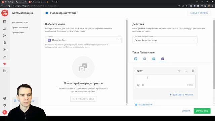Open Ключевые слова menu item
This screenshot has width=215, height=121.
click(x=20, y=23)
